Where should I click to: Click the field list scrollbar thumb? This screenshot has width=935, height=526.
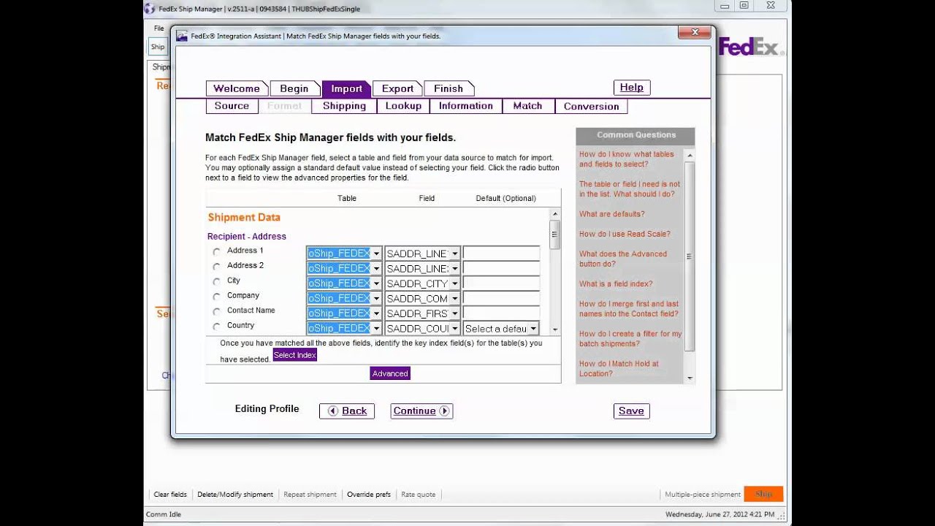point(554,235)
